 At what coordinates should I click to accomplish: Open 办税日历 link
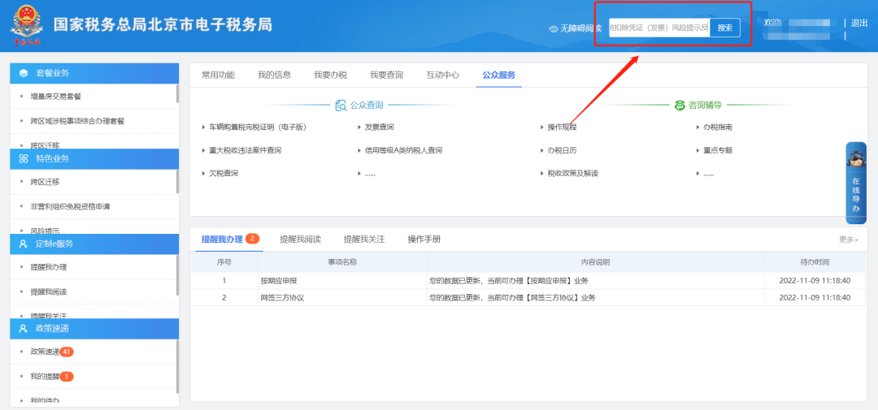click(x=563, y=150)
